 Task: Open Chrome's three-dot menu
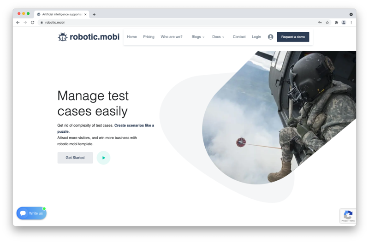351,22
